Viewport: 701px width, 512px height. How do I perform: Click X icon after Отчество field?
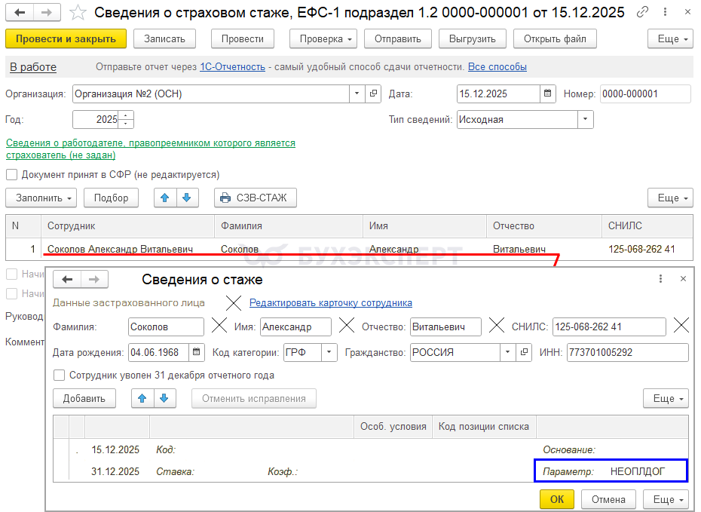[x=496, y=326]
